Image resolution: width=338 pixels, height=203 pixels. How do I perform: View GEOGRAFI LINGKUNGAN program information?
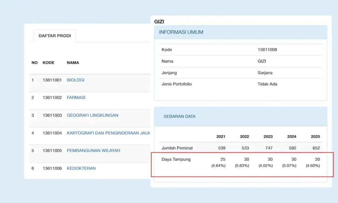(92, 115)
